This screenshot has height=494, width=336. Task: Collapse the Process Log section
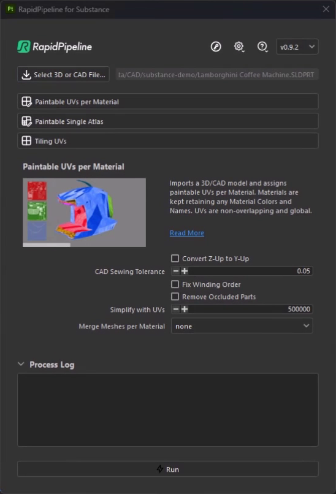pyautogui.click(x=21, y=364)
